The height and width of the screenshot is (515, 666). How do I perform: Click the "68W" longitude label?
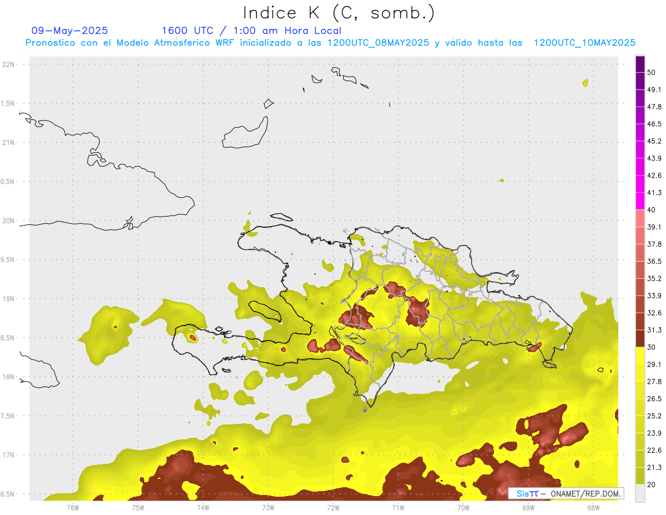(593, 507)
